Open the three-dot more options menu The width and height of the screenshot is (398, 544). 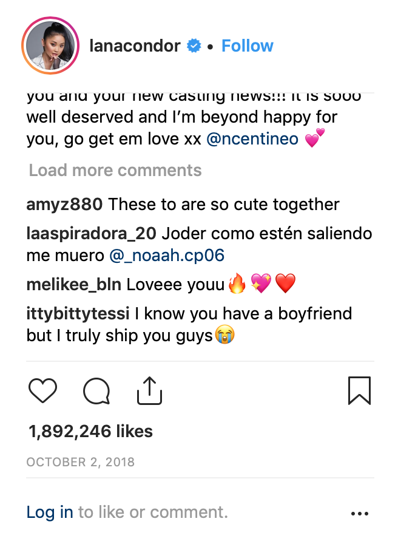click(360, 514)
